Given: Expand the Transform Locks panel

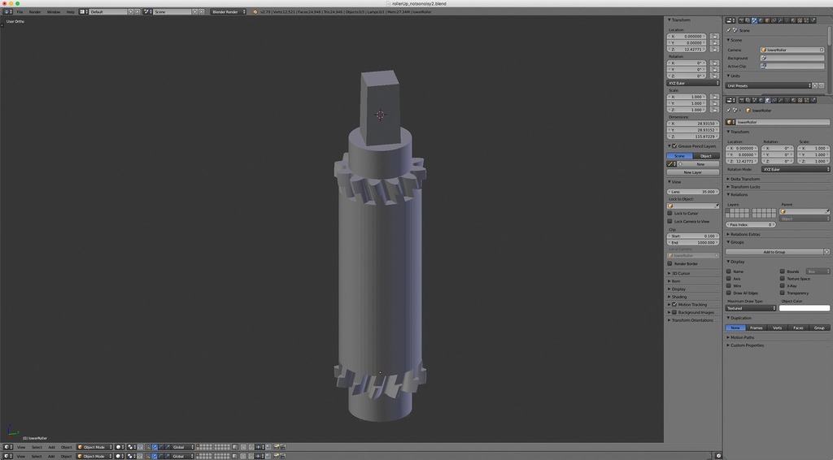Looking at the screenshot, I should 744,187.
